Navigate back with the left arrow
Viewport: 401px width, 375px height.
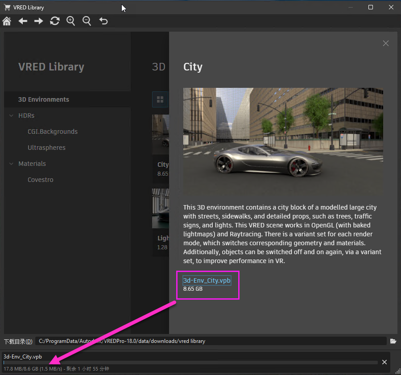pos(23,21)
